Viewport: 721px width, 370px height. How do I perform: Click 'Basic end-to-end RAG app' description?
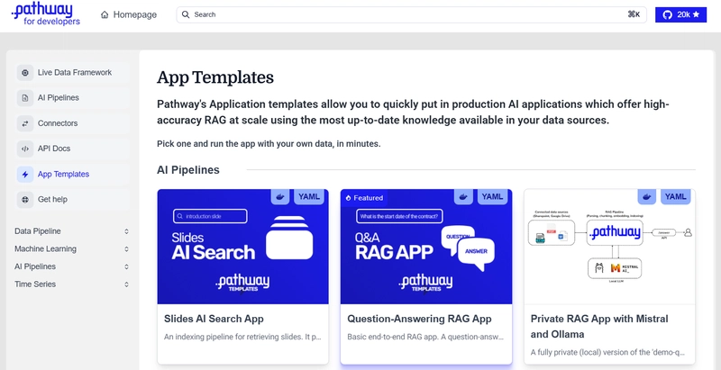[425, 337]
